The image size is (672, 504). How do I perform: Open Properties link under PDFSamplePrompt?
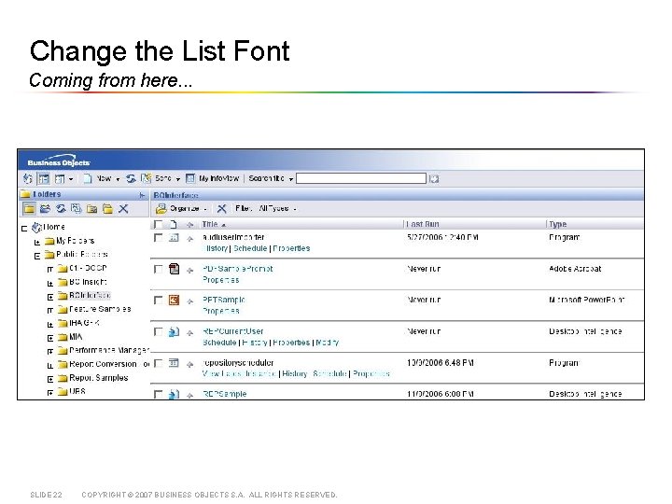pyautogui.click(x=220, y=280)
